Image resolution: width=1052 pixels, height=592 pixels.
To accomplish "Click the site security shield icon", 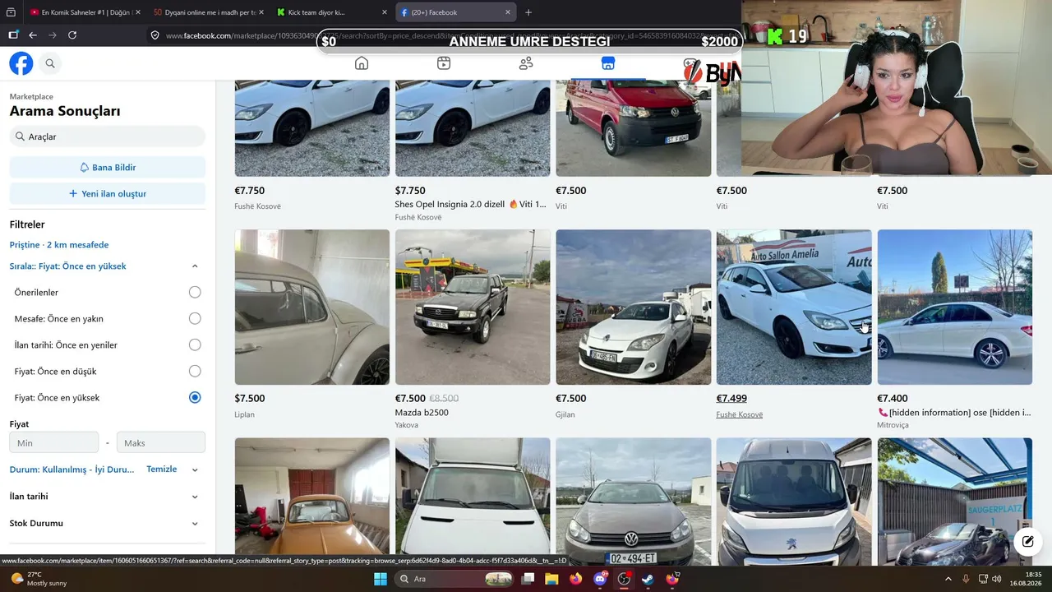I will 155,35.
